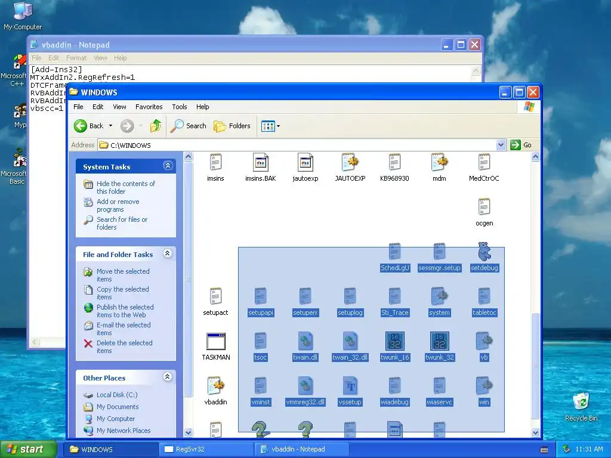Select the system configuration file

coord(439,301)
